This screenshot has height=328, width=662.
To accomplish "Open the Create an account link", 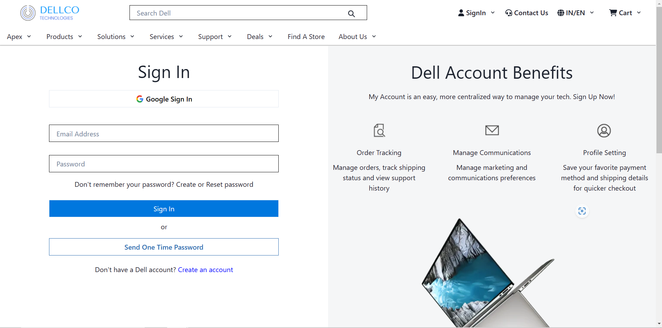I will click(205, 270).
